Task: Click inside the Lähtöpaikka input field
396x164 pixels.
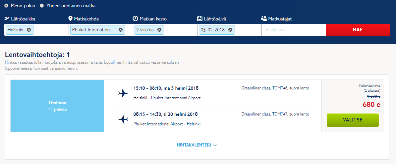Action: coord(50,30)
